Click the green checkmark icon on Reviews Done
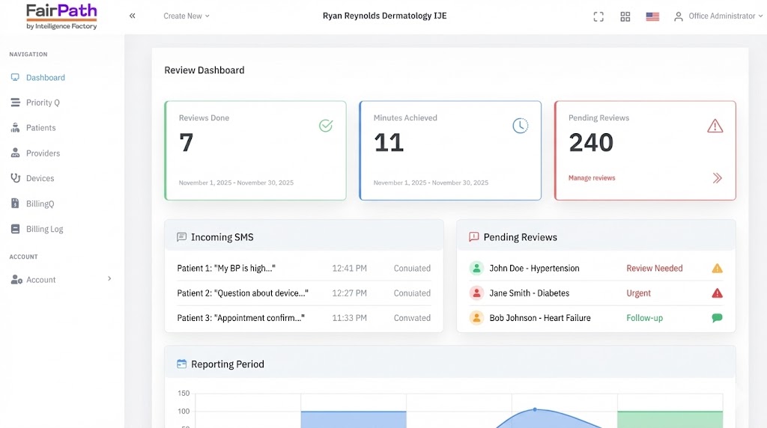Screen dimensions: 767x428 [326, 126]
